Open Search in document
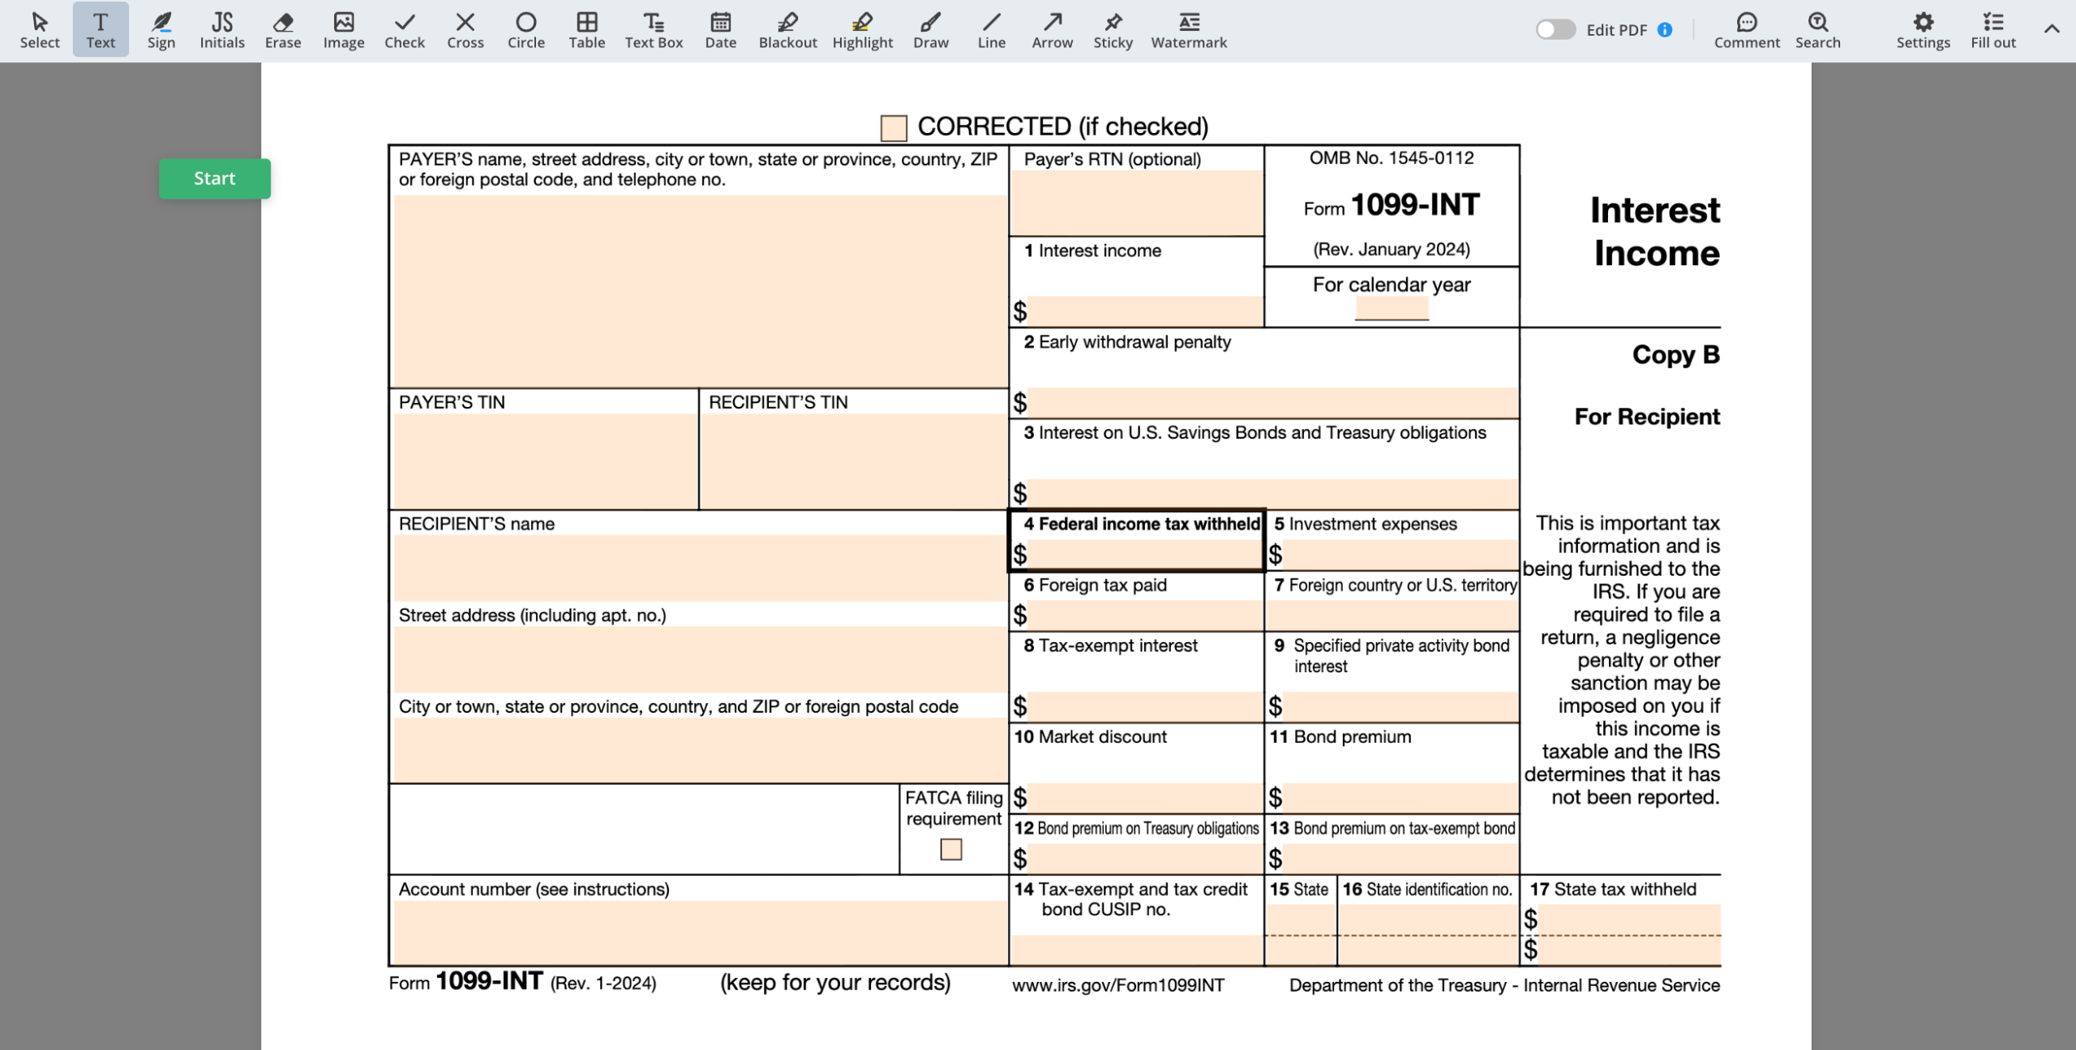Screen dimensions: 2076x1050 1817,30
